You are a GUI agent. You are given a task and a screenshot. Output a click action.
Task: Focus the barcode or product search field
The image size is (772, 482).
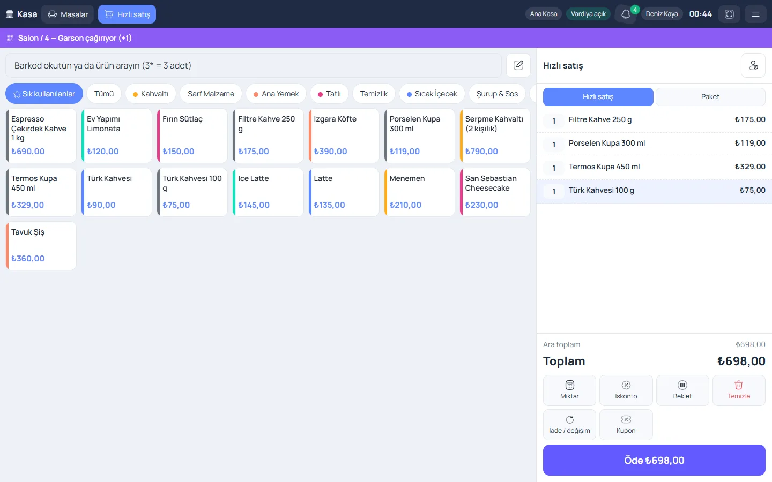tap(254, 65)
